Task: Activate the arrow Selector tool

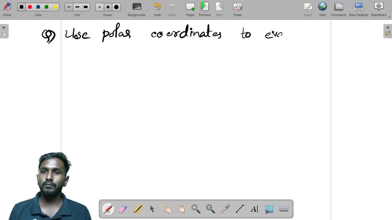Action: tap(152, 209)
